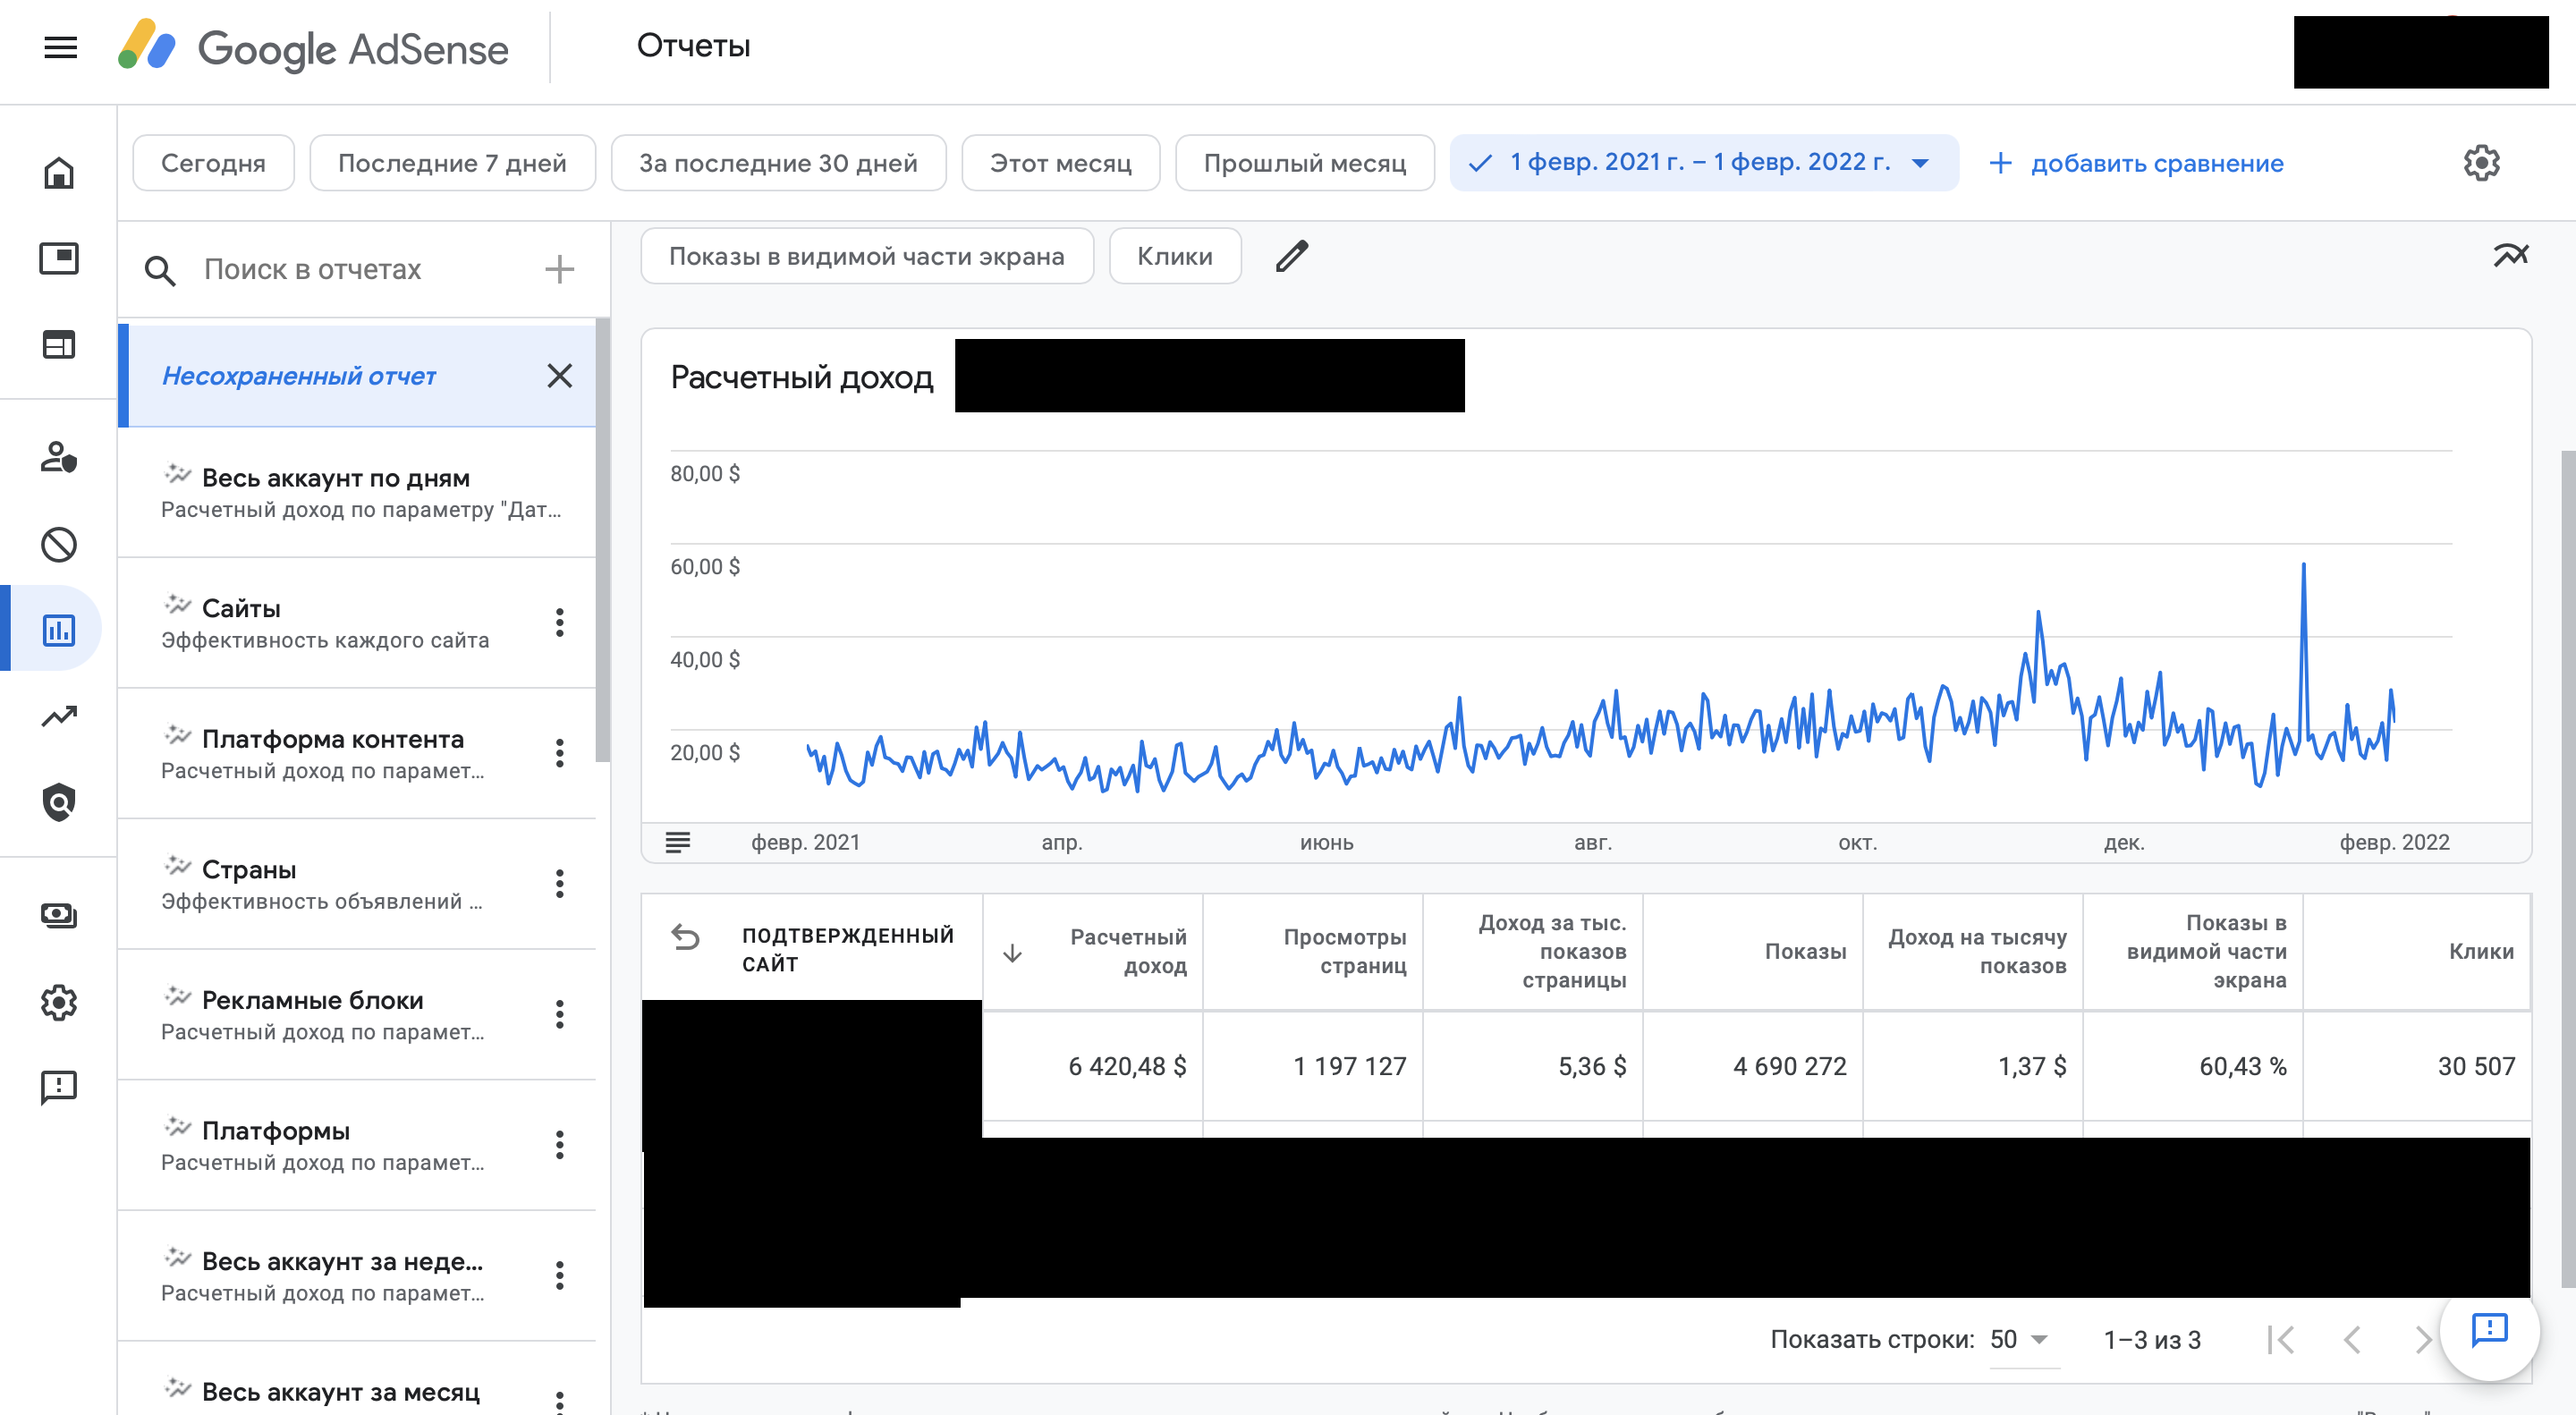Select the Сегодня date filter
This screenshot has height=1415, width=2576.
click(213, 162)
